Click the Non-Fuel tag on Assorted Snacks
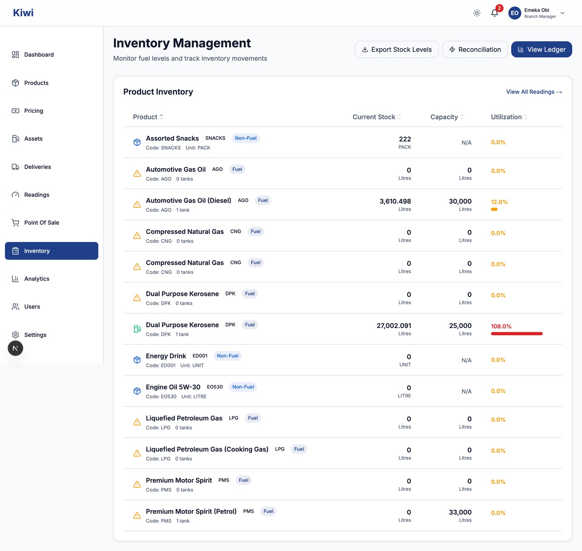The image size is (582, 551). 246,138
